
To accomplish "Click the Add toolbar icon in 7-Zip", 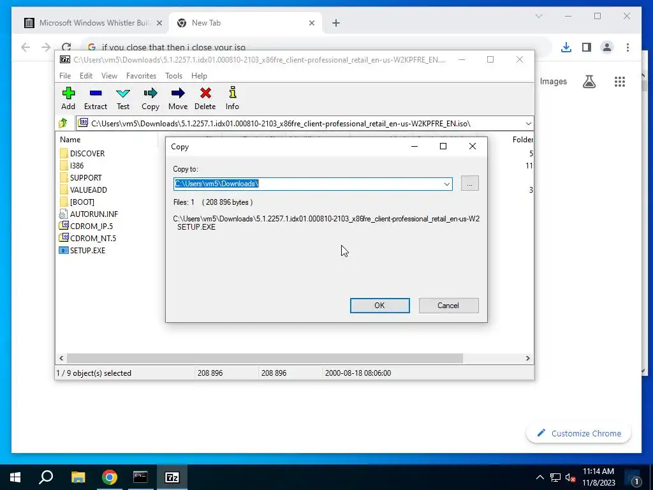I will (x=68, y=98).
